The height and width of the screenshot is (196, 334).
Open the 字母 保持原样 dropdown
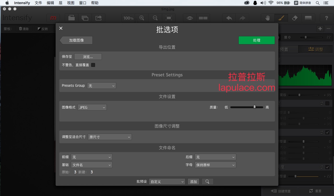point(215,165)
